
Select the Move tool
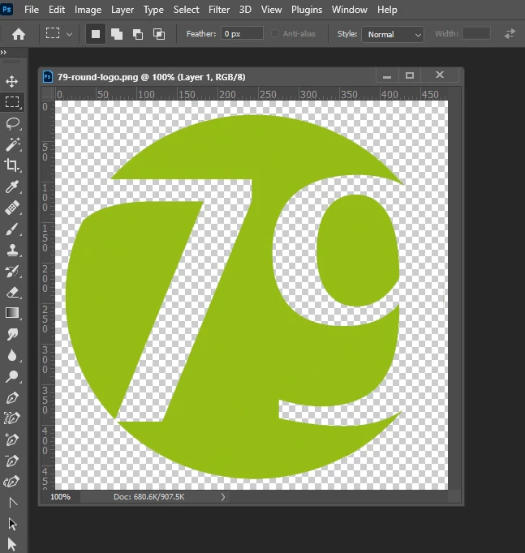(12, 81)
